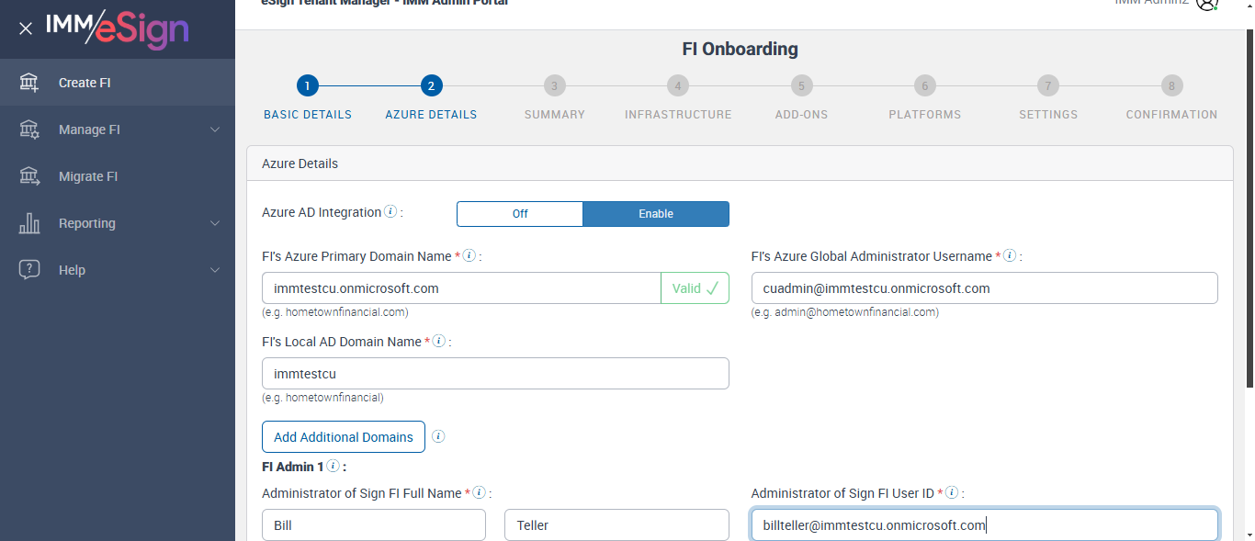This screenshot has height=541, width=1255.
Task: Click the Azure Primary Domain Name field
Action: pos(461,288)
